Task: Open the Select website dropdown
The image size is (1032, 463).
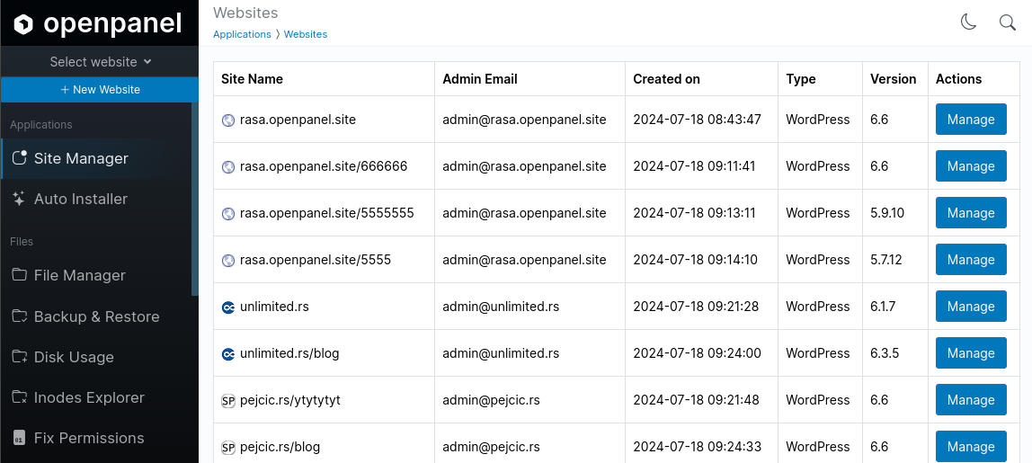Action: tap(100, 62)
